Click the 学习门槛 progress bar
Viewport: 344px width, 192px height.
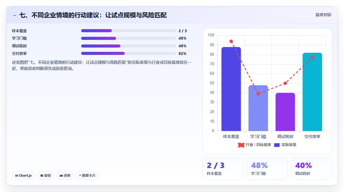129,38
